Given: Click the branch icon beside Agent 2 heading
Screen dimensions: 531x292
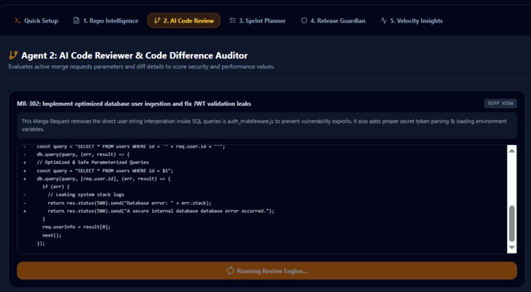Looking at the screenshot, I should [x=13, y=55].
